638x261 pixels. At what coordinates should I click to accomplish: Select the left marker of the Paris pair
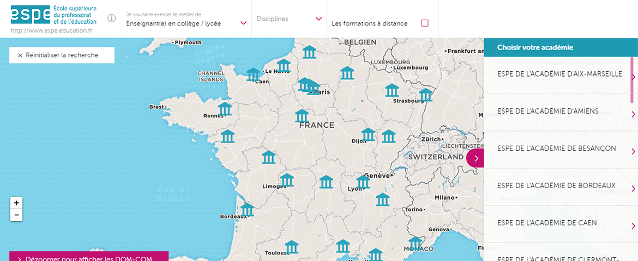pos(304,84)
